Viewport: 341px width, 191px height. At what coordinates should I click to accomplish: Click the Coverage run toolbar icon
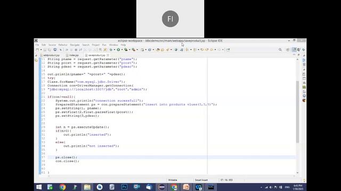(126, 50)
